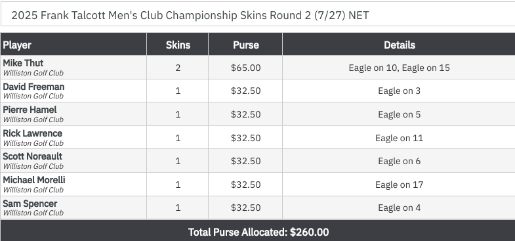
Task: Click Total Purse Allocated footer row
Action: coord(258,232)
